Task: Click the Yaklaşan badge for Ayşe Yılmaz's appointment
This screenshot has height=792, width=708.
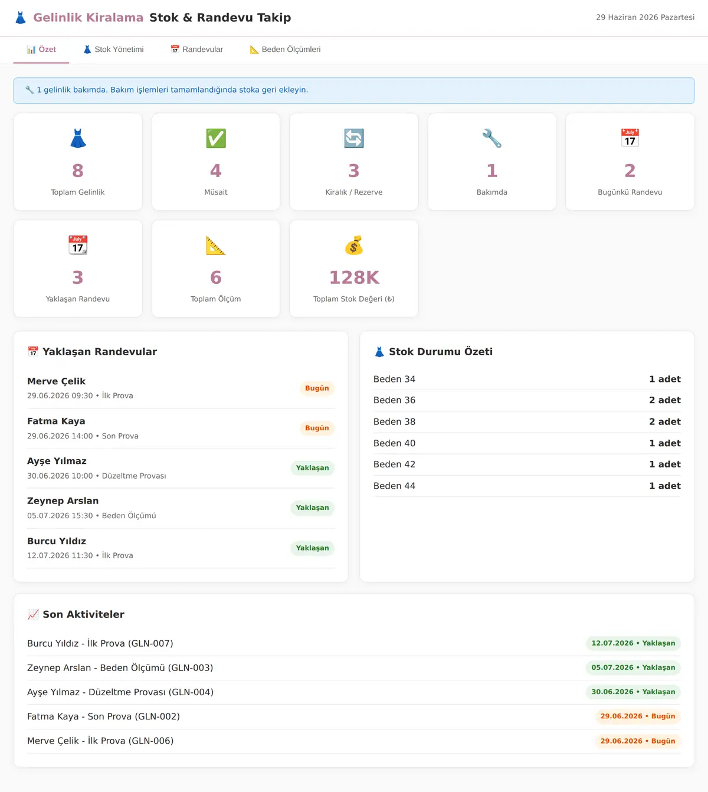Action: [x=313, y=468]
